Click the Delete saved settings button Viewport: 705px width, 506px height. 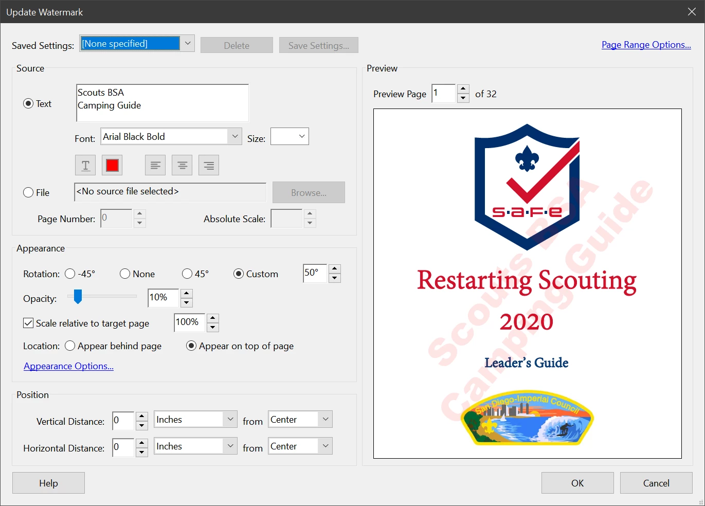coord(237,45)
